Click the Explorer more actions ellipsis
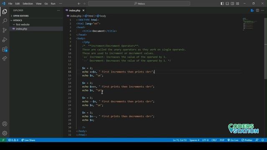This screenshot has height=150, width=267. 58,10
